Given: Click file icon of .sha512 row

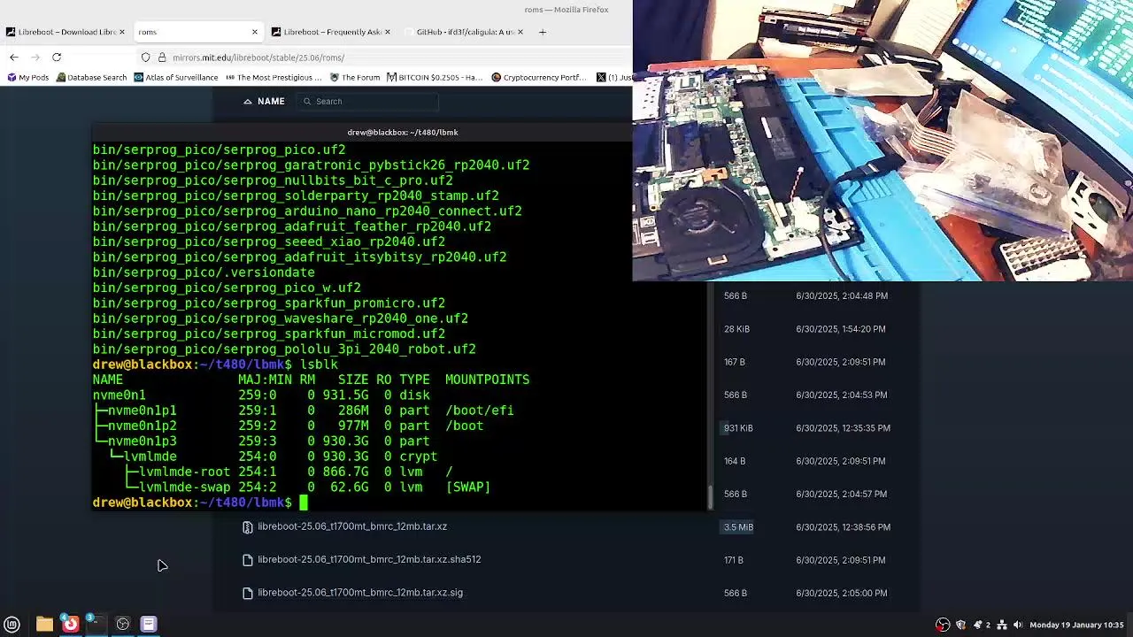Looking at the screenshot, I should tap(248, 560).
